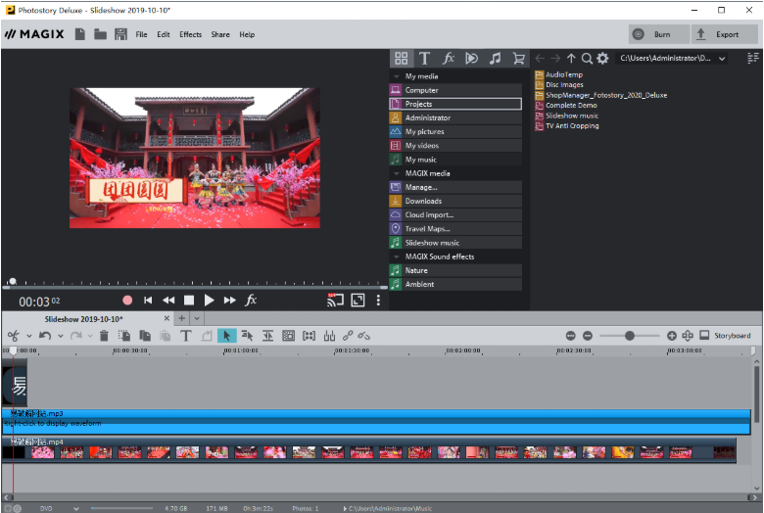Select the move-all-tracks mouse mode icon
Image resolution: width=764 pixels, height=513 pixels.
pyautogui.click(x=247, y=336)
